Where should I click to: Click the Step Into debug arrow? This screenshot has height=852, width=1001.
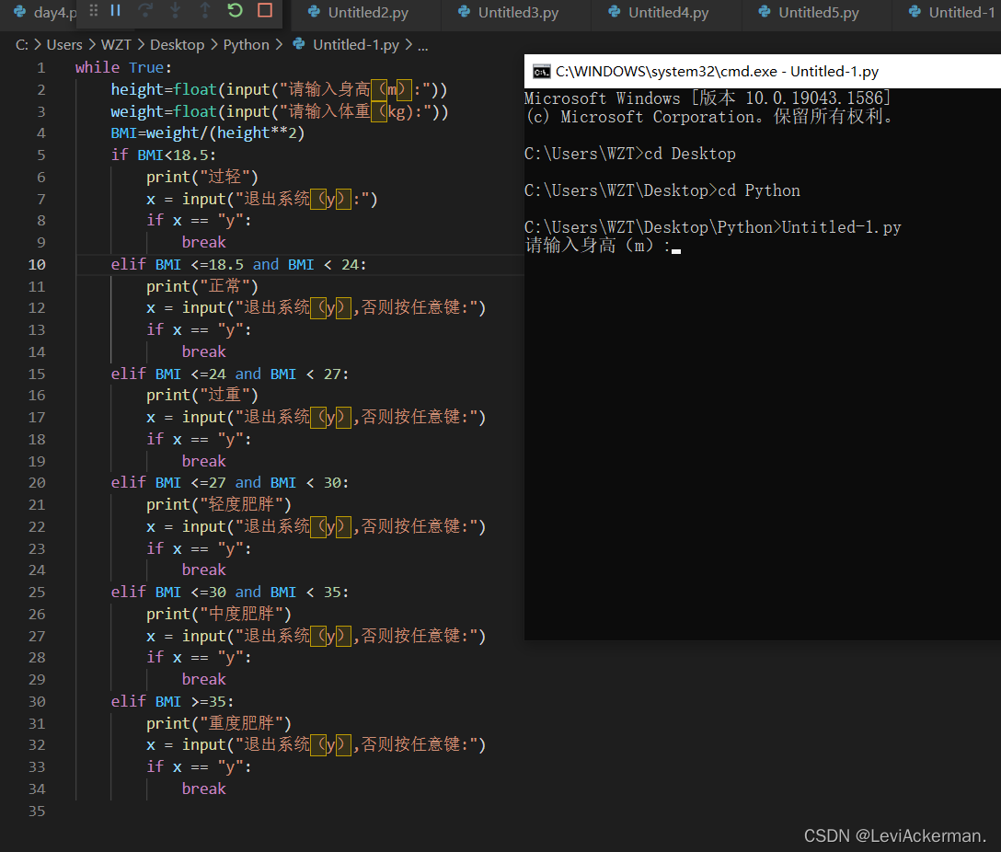pyautogui.click(x=175, y=10)
